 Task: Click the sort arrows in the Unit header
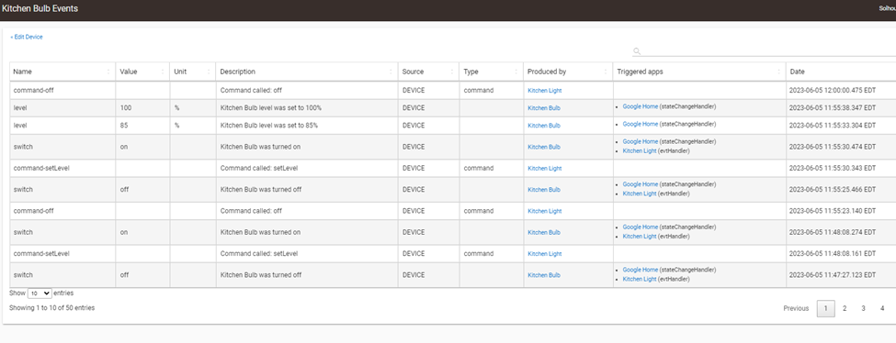pyautogui.click(x=209, y=72)
